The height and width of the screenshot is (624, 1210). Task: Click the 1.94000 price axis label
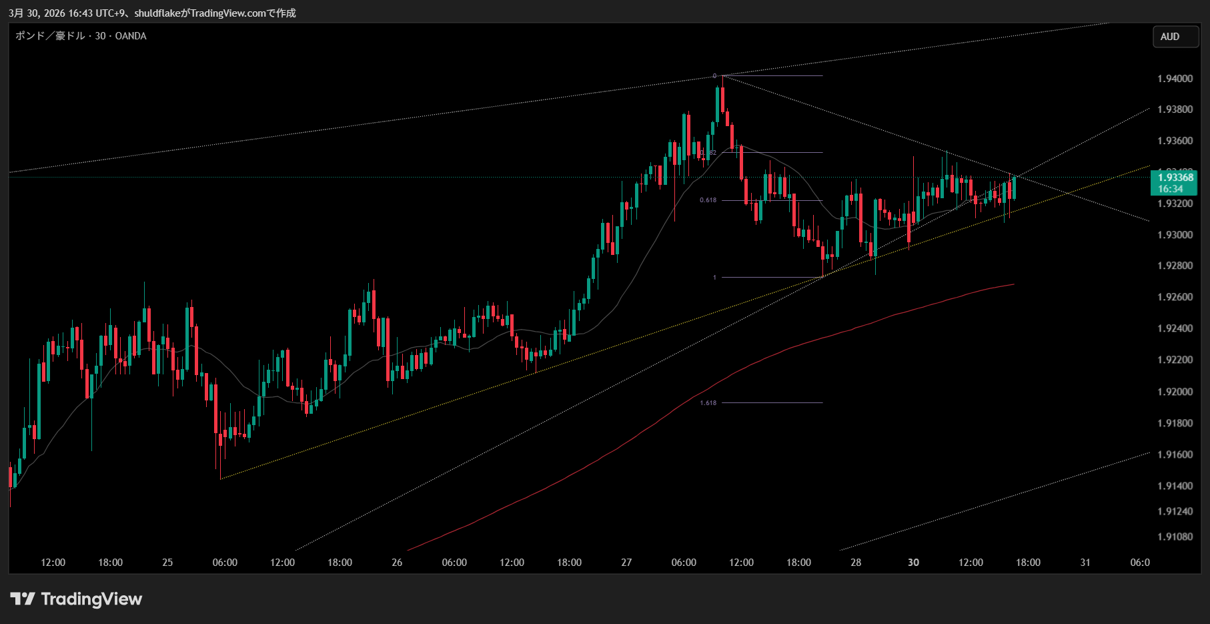tap(1175, 79)
